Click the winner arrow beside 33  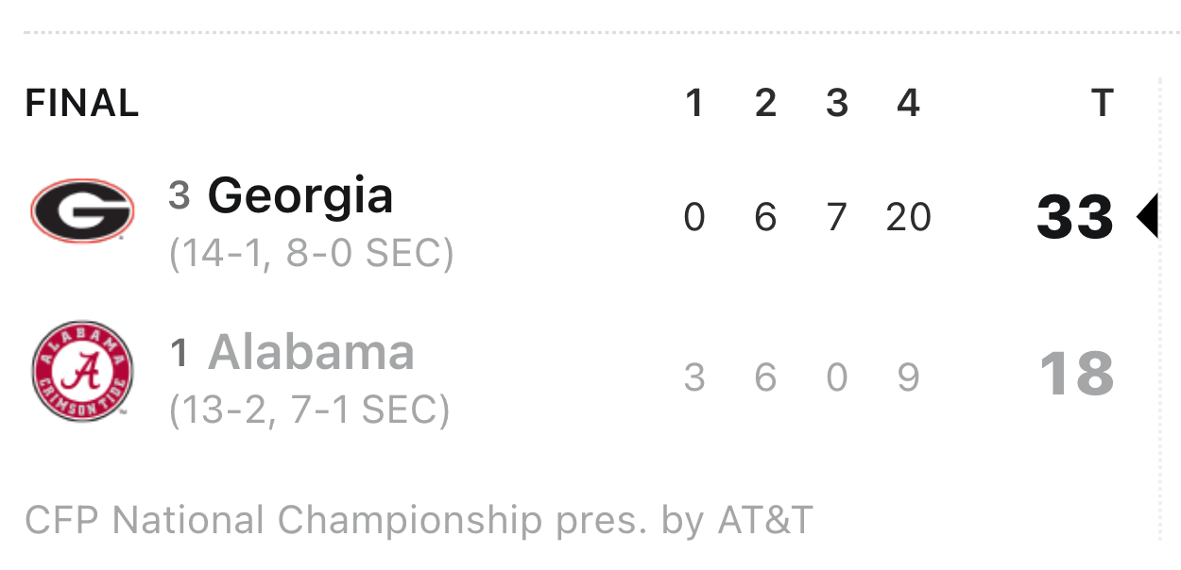pyautogui.click(x=1147, y=217)
